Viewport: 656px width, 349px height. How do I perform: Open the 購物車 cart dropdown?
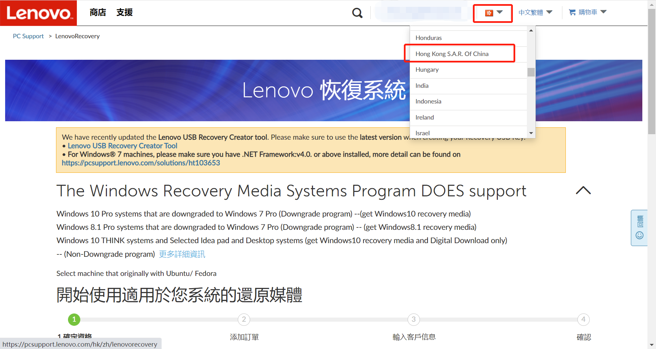[588, 12]
